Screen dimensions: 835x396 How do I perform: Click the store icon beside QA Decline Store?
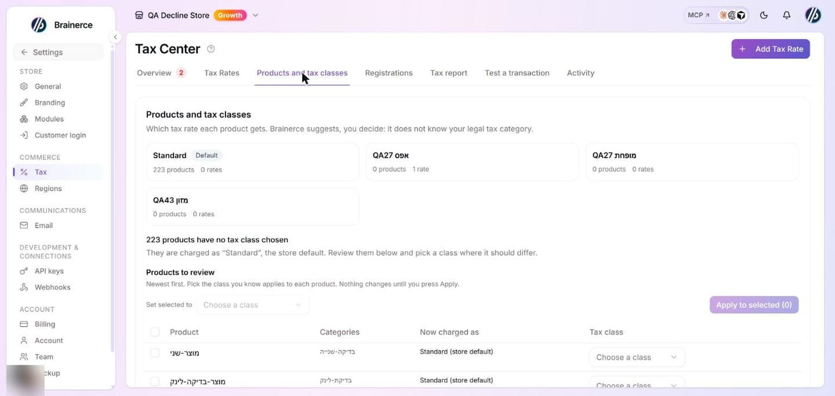pyautogui.click(x=139, y=15)
